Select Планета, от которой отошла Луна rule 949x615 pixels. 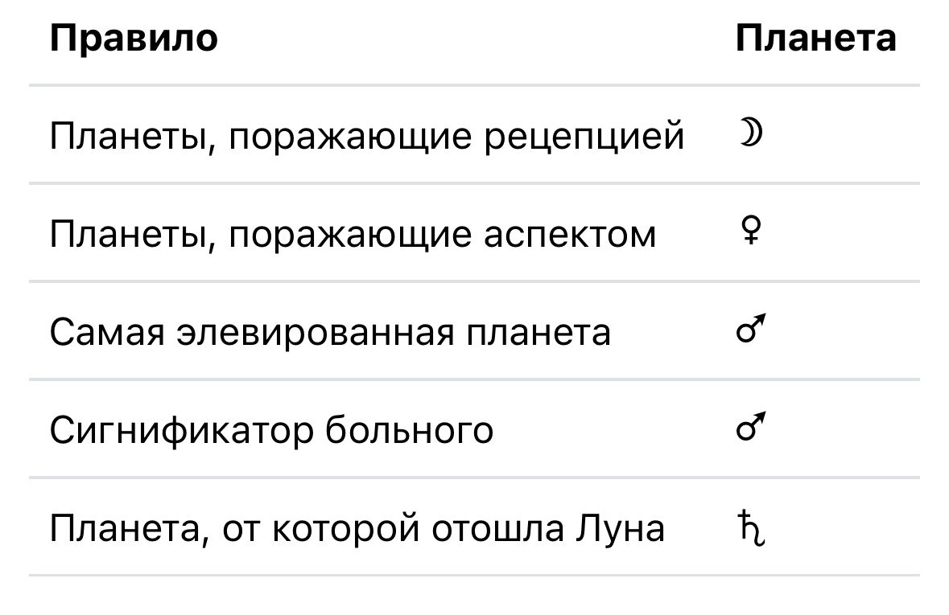point(357,528)
